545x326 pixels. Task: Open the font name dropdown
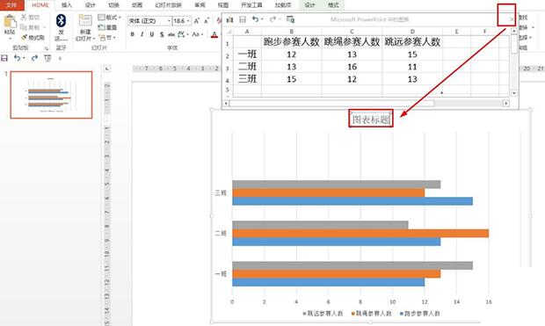pos(170,21)
